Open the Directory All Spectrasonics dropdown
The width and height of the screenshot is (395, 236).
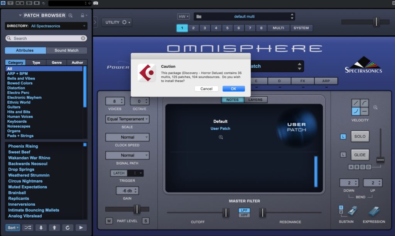click(46, 26)
